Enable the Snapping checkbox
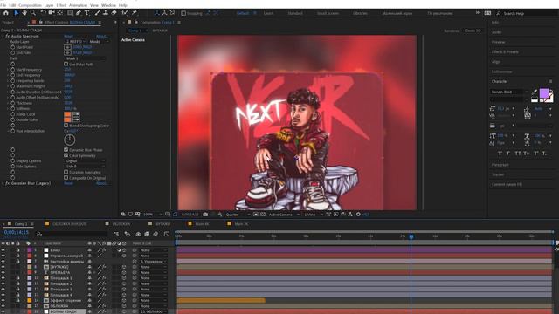This screenshot has height=314, width=559. click(x=183, y=13)
